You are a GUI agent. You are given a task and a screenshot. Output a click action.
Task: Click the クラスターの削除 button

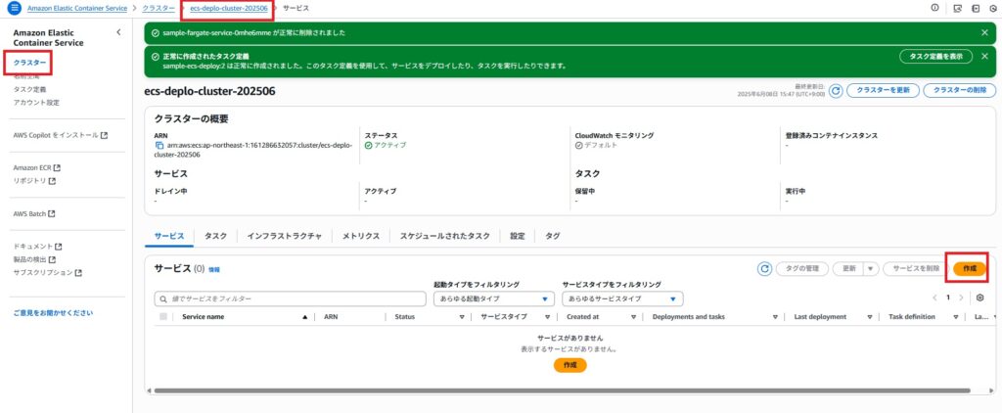point(959,91)
